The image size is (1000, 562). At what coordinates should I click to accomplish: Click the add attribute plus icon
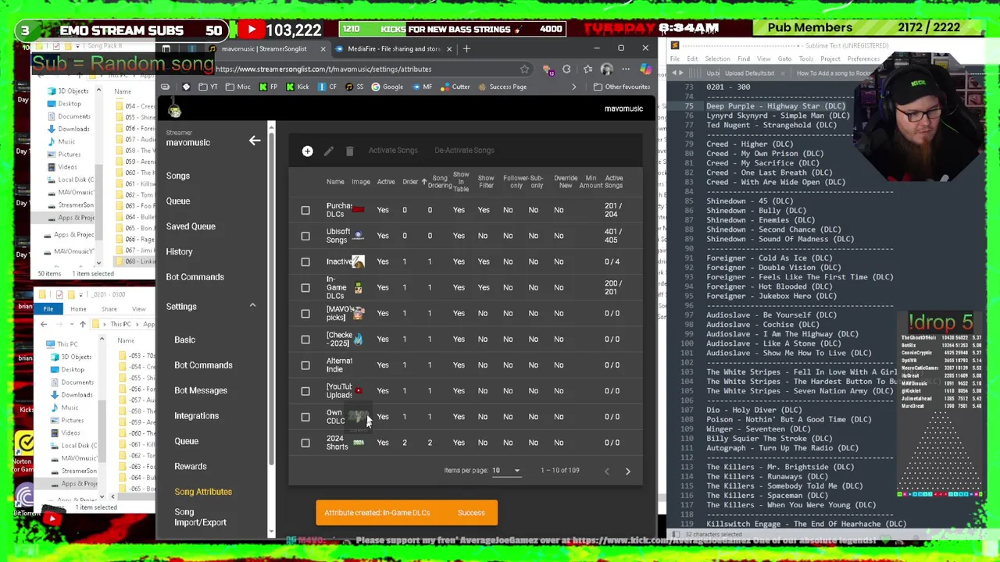[307, 151]
